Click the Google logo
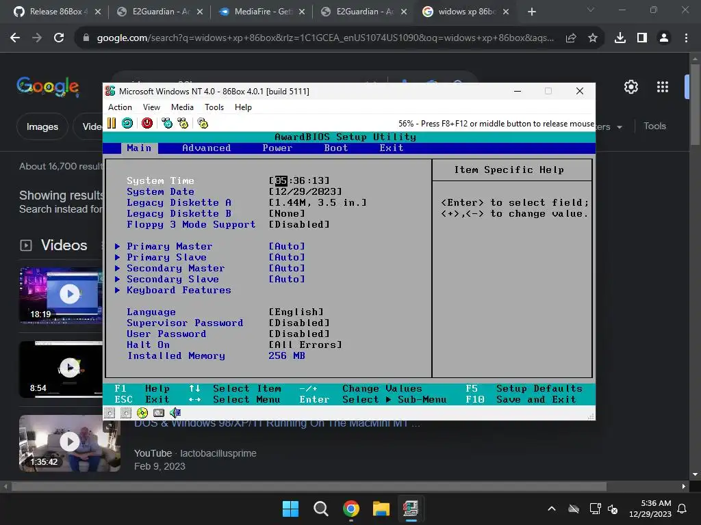This screenshot has height=525, width=701. tap(48, 87)
